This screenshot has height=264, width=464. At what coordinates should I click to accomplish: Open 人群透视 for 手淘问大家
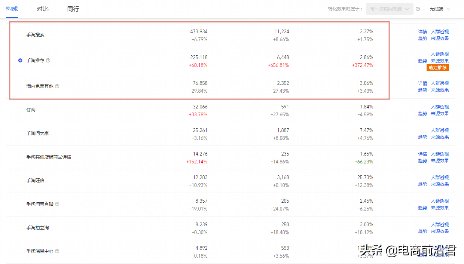pos(440,131)
